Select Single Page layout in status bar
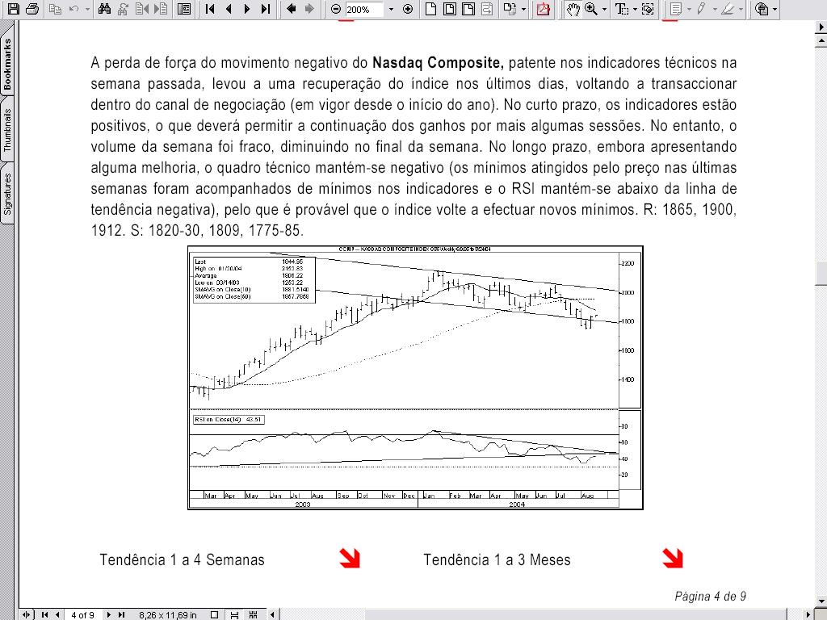Viewport: 827px width, 620px height. pyautogui.click(x=214, y=614)
